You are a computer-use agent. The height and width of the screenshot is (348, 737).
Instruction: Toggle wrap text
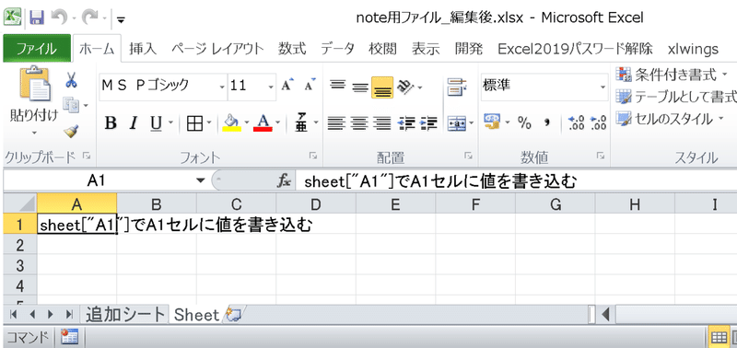click(x=456, y=87)
